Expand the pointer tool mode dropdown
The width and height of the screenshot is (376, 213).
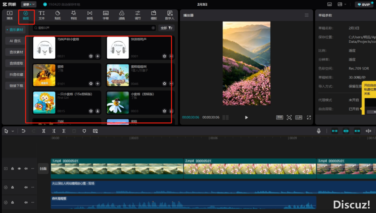13,131
